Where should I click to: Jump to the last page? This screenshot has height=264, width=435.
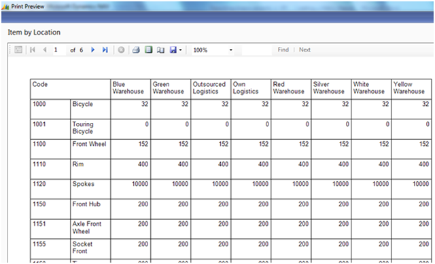(x=105, y=50)
